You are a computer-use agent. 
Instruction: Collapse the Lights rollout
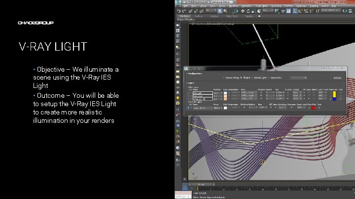tap(190, 83)
